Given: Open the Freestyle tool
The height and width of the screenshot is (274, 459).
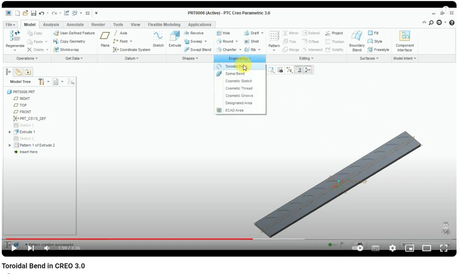Looking at the screenshot, I should [379, 50].
